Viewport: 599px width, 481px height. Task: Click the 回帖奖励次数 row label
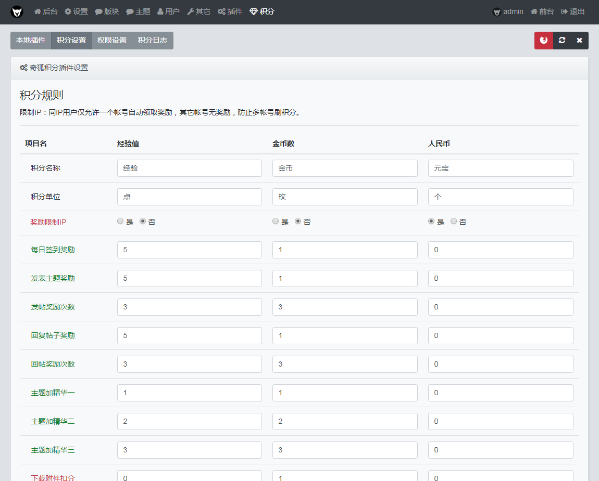point(53,365)
